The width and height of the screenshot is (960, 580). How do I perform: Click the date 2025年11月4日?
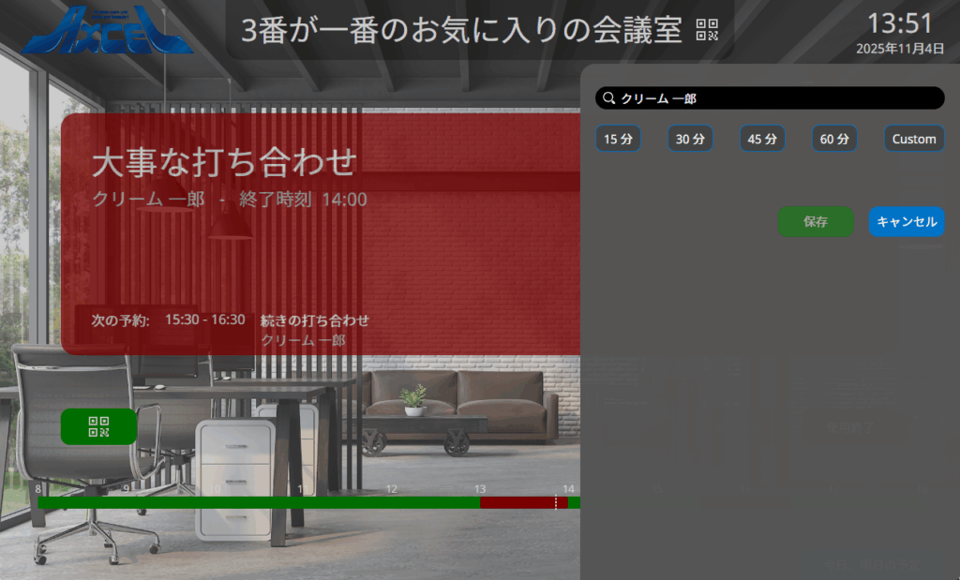(x=899, y=49)
